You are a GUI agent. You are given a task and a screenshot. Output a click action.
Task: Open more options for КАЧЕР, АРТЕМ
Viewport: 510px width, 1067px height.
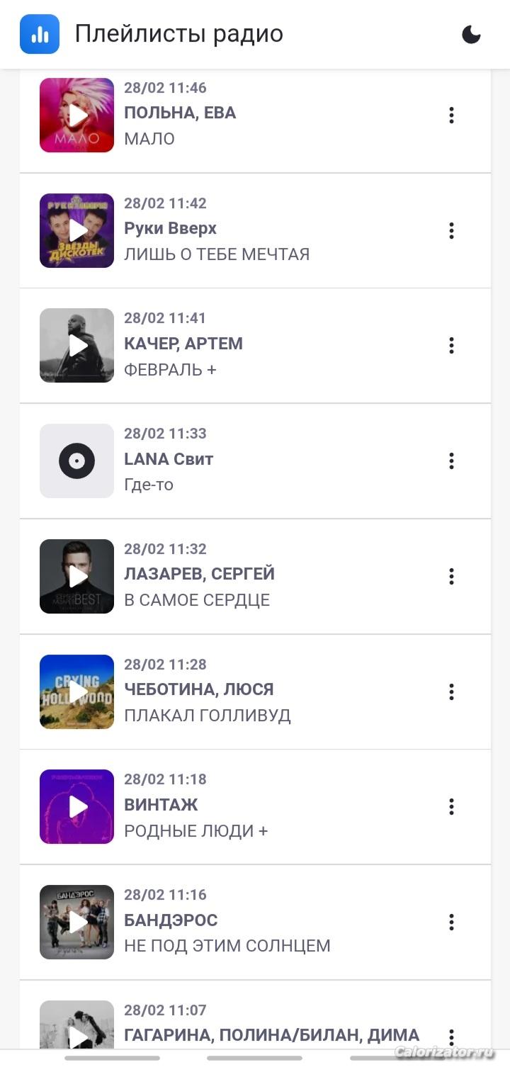coord(451,346)
